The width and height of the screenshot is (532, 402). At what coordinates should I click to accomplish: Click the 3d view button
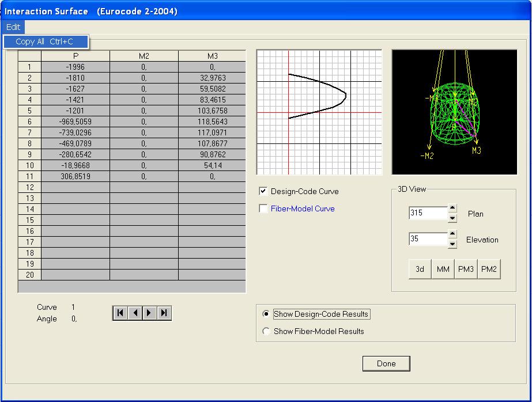[x=420, y=269]
